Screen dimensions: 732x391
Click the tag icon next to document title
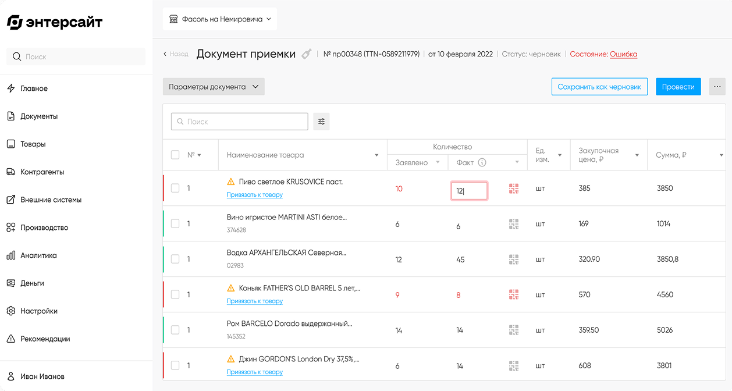(x=306, y=54)
